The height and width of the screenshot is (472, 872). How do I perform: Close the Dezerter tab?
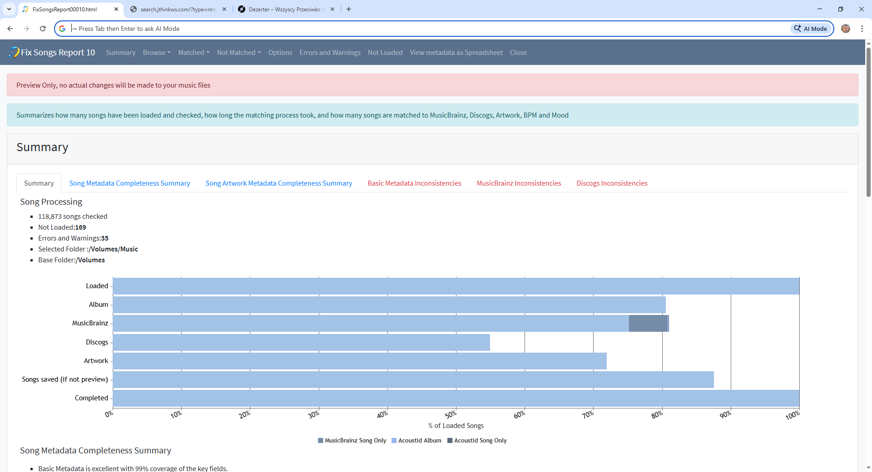332,9
